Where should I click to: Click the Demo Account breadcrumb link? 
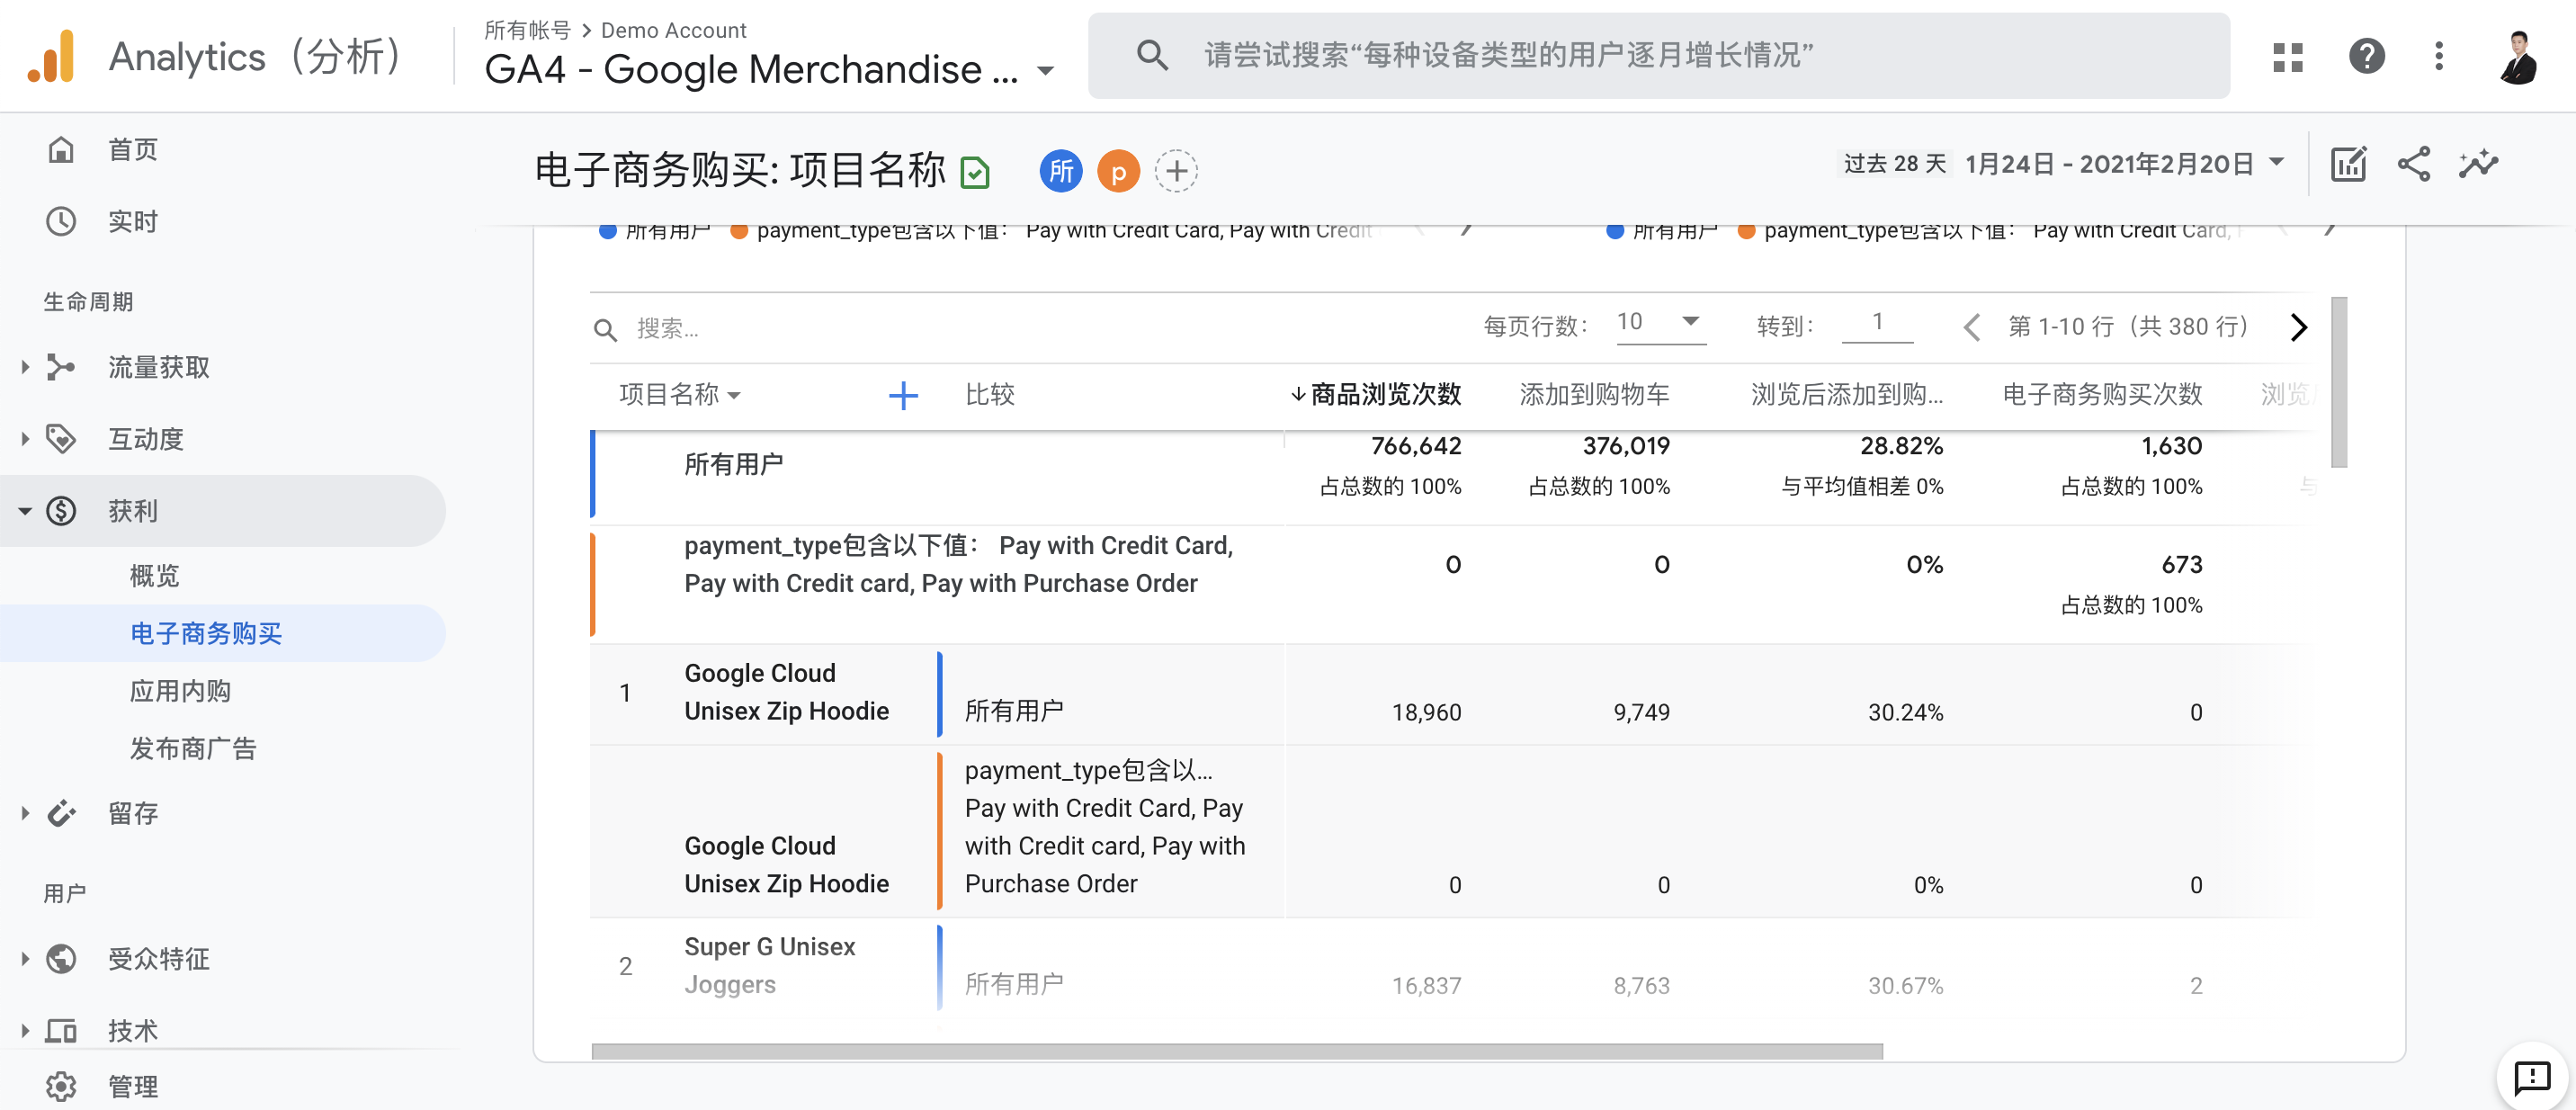673,30
